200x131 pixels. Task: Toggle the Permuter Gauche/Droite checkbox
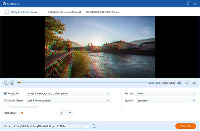(x=10, y=107)
